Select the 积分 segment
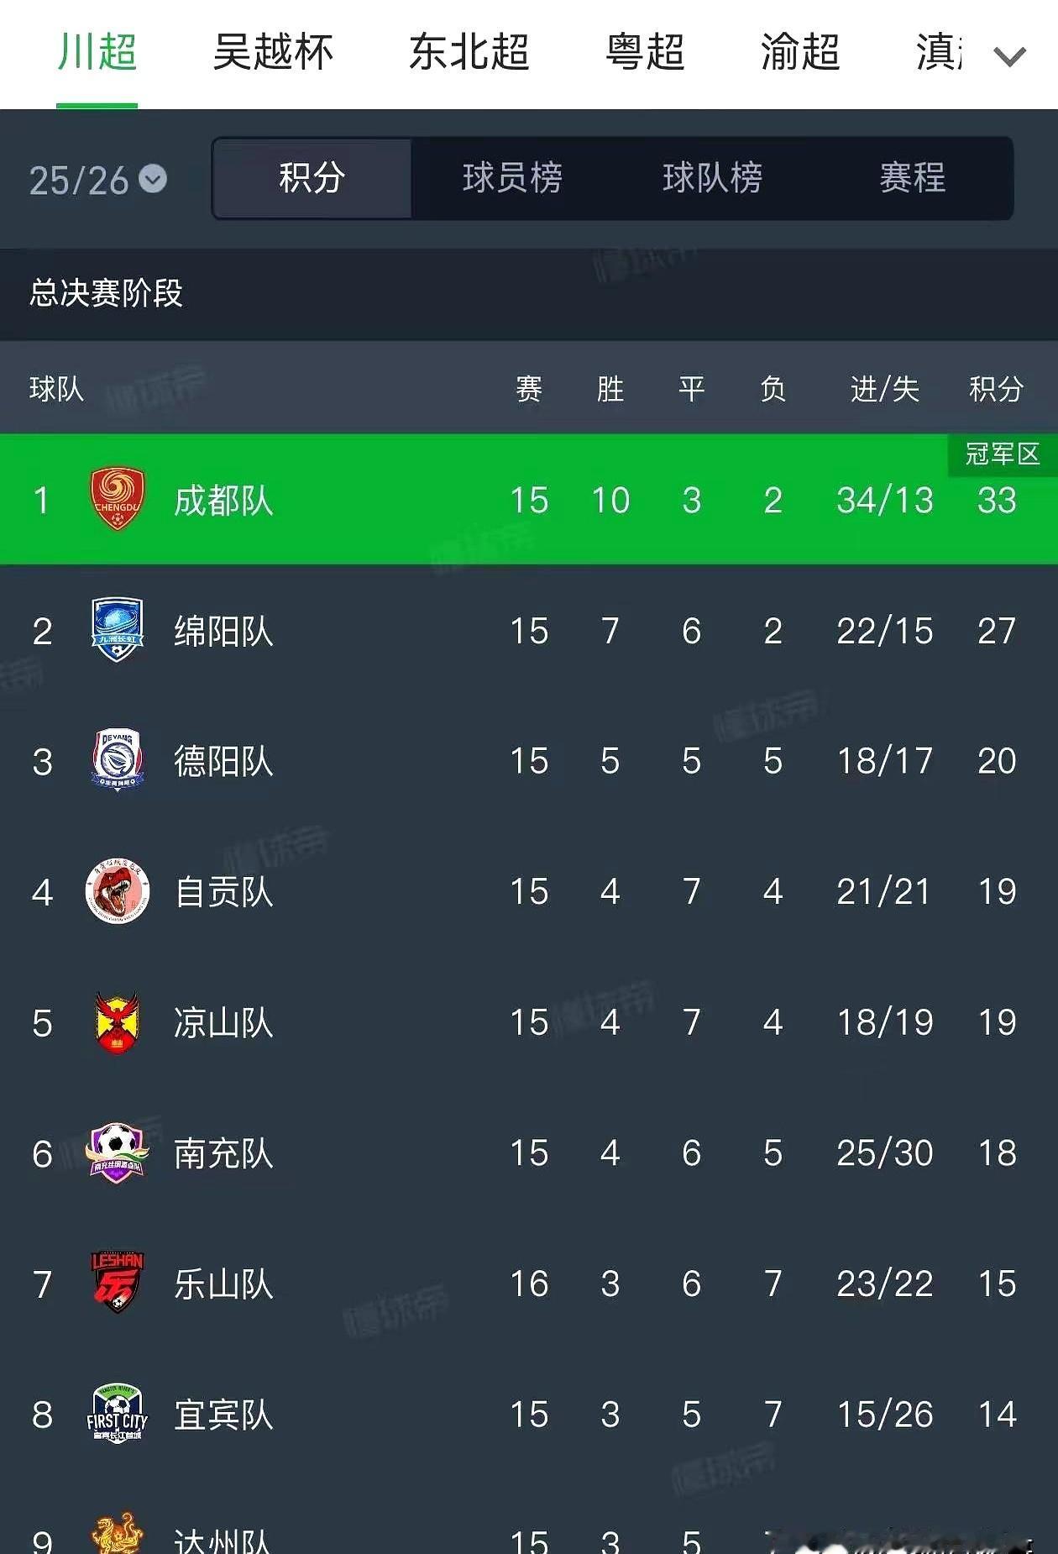 pyautogui.click(x=312, y=178)
